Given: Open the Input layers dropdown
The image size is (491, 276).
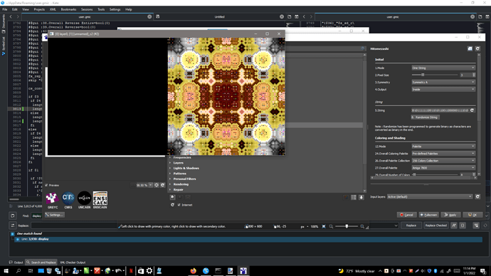Looking at the screenshot, I should coord(429,196).
